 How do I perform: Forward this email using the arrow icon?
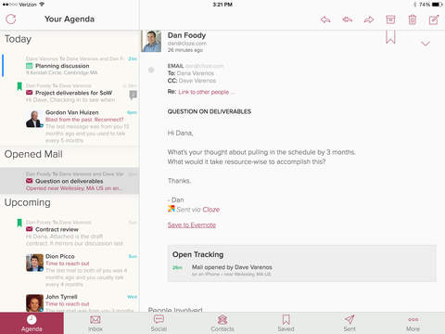point(369,19)
